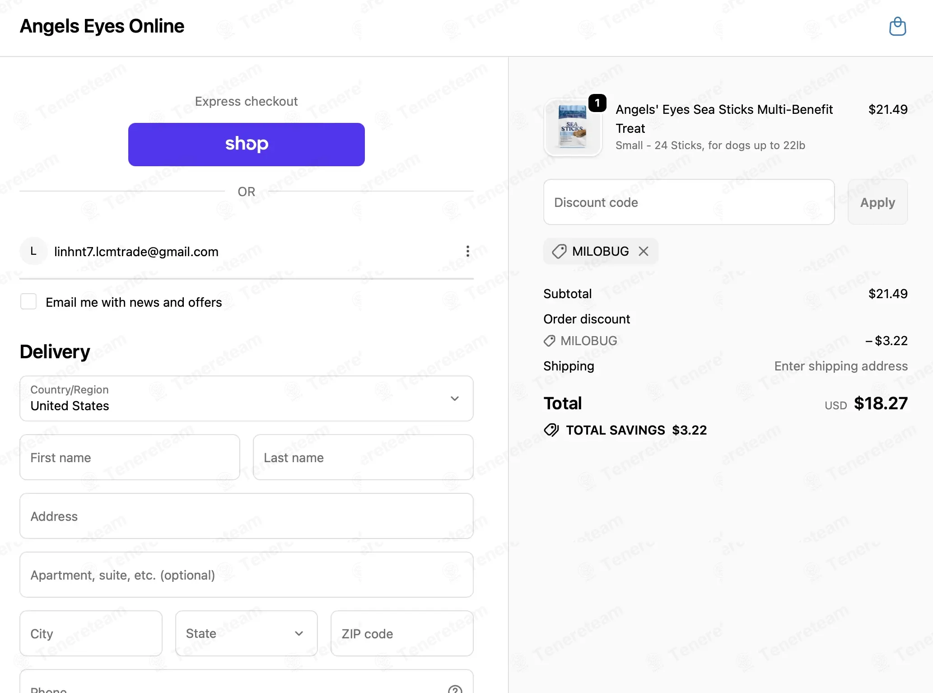Image resolution: width=933 pixels, height=693 pixels.
Task: Click the product price $21.49 beside item
Action: pyautogui.click(x=888, y=109)
